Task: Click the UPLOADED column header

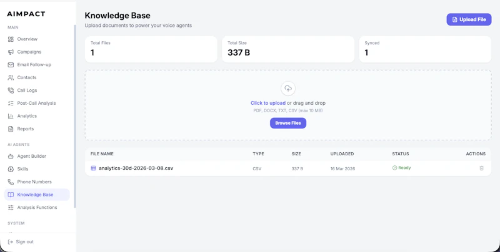Action: coord(342,153)
